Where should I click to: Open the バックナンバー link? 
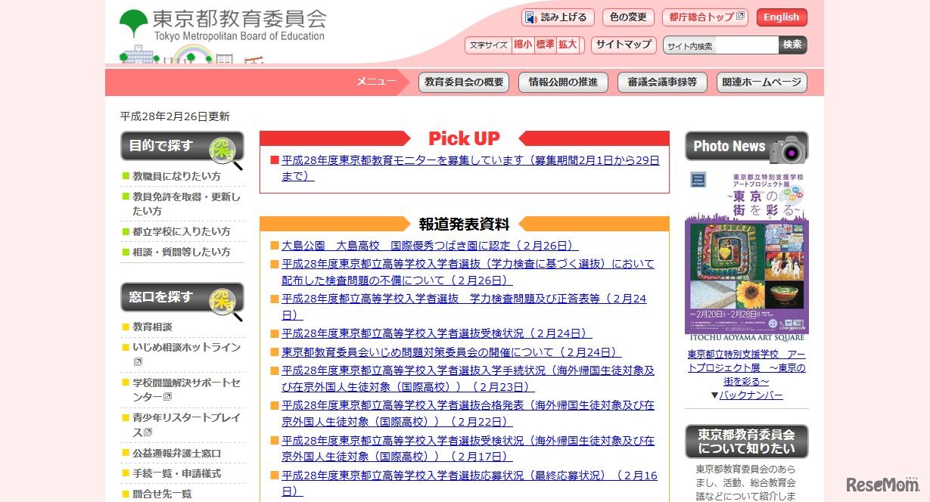[x=751, y=395]
